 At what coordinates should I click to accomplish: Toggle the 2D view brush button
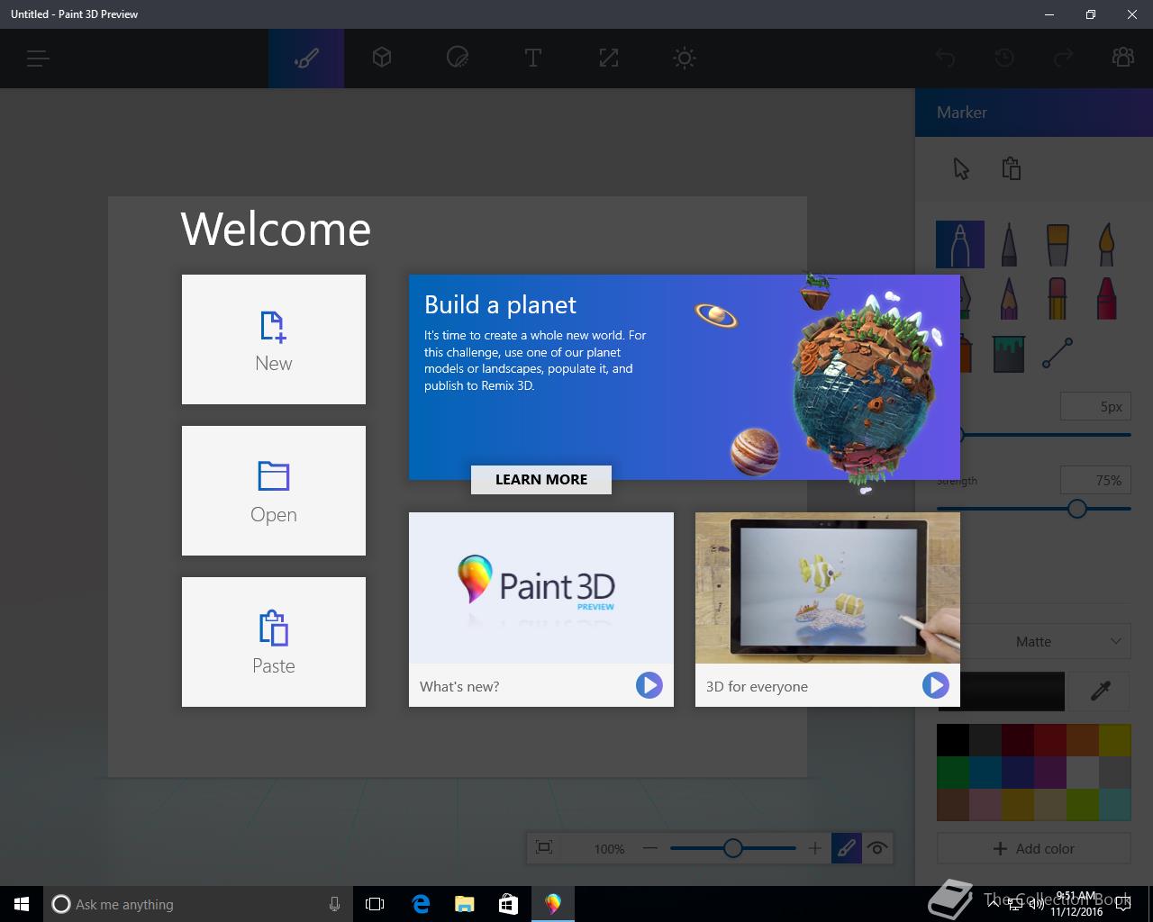pos(846,848)
